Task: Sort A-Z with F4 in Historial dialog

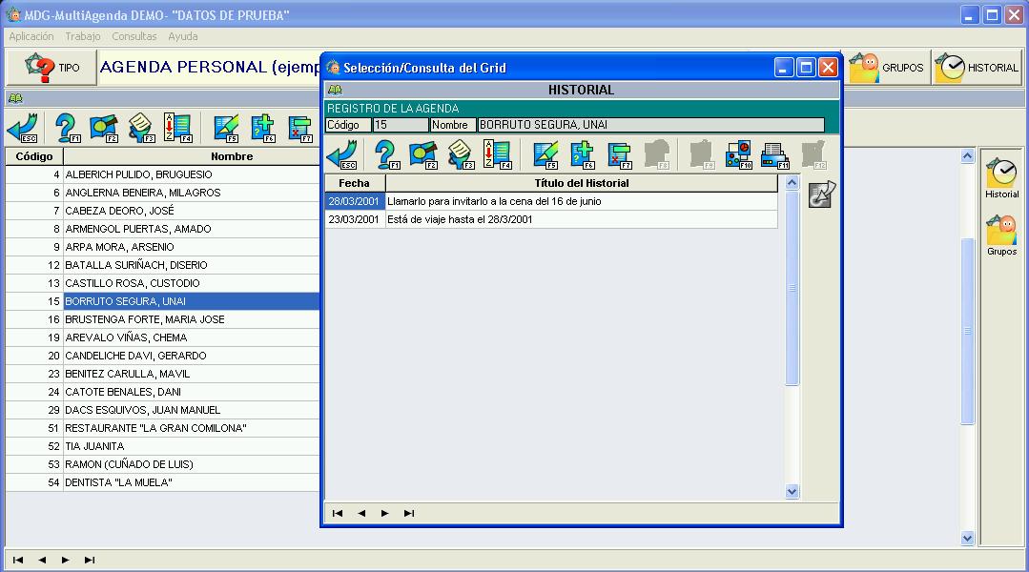Action: click(x=498, y=154)
